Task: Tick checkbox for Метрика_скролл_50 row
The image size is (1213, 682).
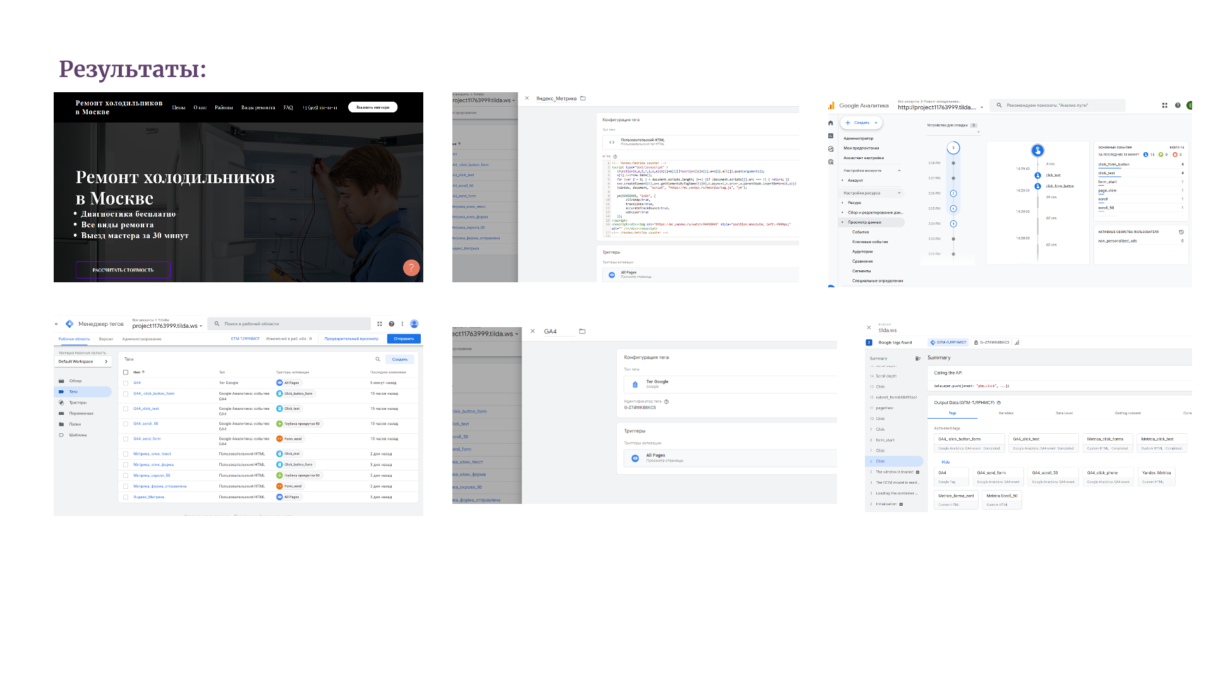Action: point(126,476)
